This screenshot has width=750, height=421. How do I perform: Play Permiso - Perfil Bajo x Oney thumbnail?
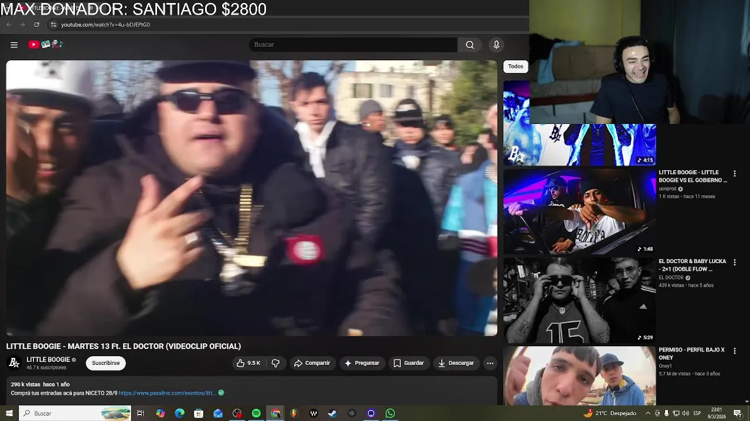[x=579, y=375]
